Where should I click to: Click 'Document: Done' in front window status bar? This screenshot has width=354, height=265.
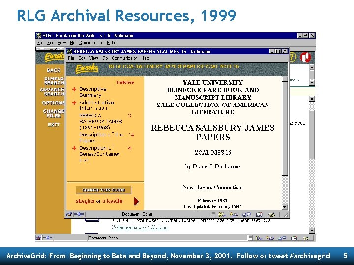click(x=137, y=214)
